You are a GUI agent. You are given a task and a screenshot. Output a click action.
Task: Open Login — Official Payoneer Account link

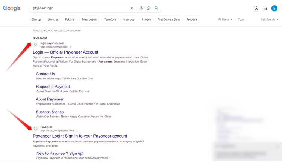click(65, 52)
